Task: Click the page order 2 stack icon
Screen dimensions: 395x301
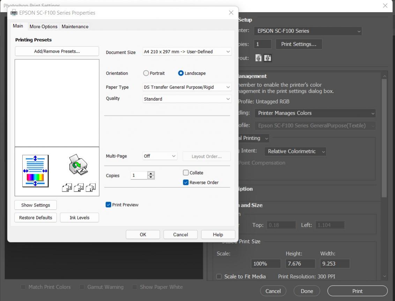Action: tap(79, 187)
